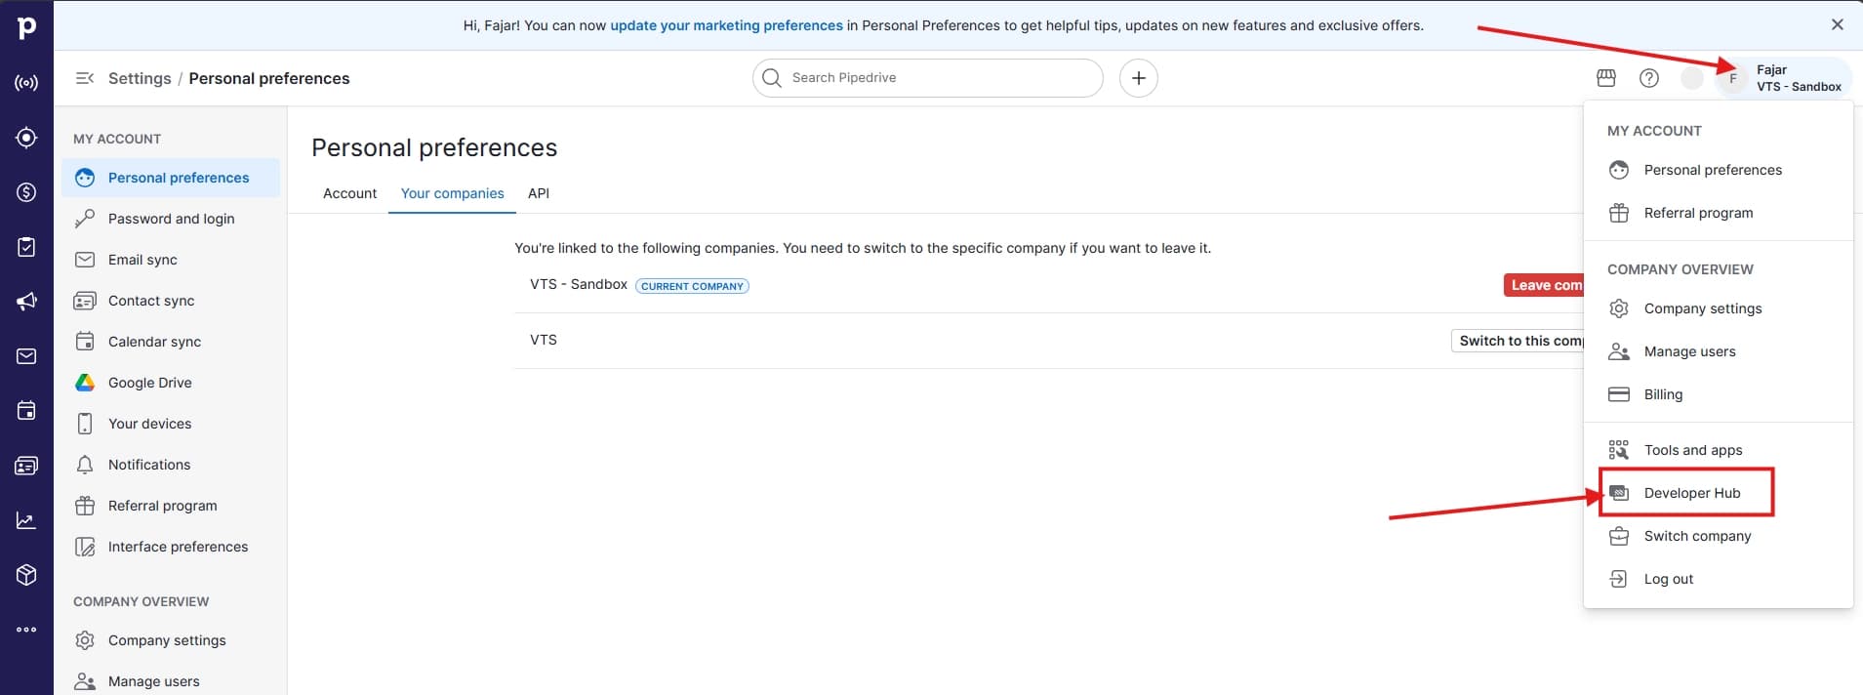Click the Interface preferences pencil icon
Viewport: 1863px width, 695px height.
coord(85,547)
